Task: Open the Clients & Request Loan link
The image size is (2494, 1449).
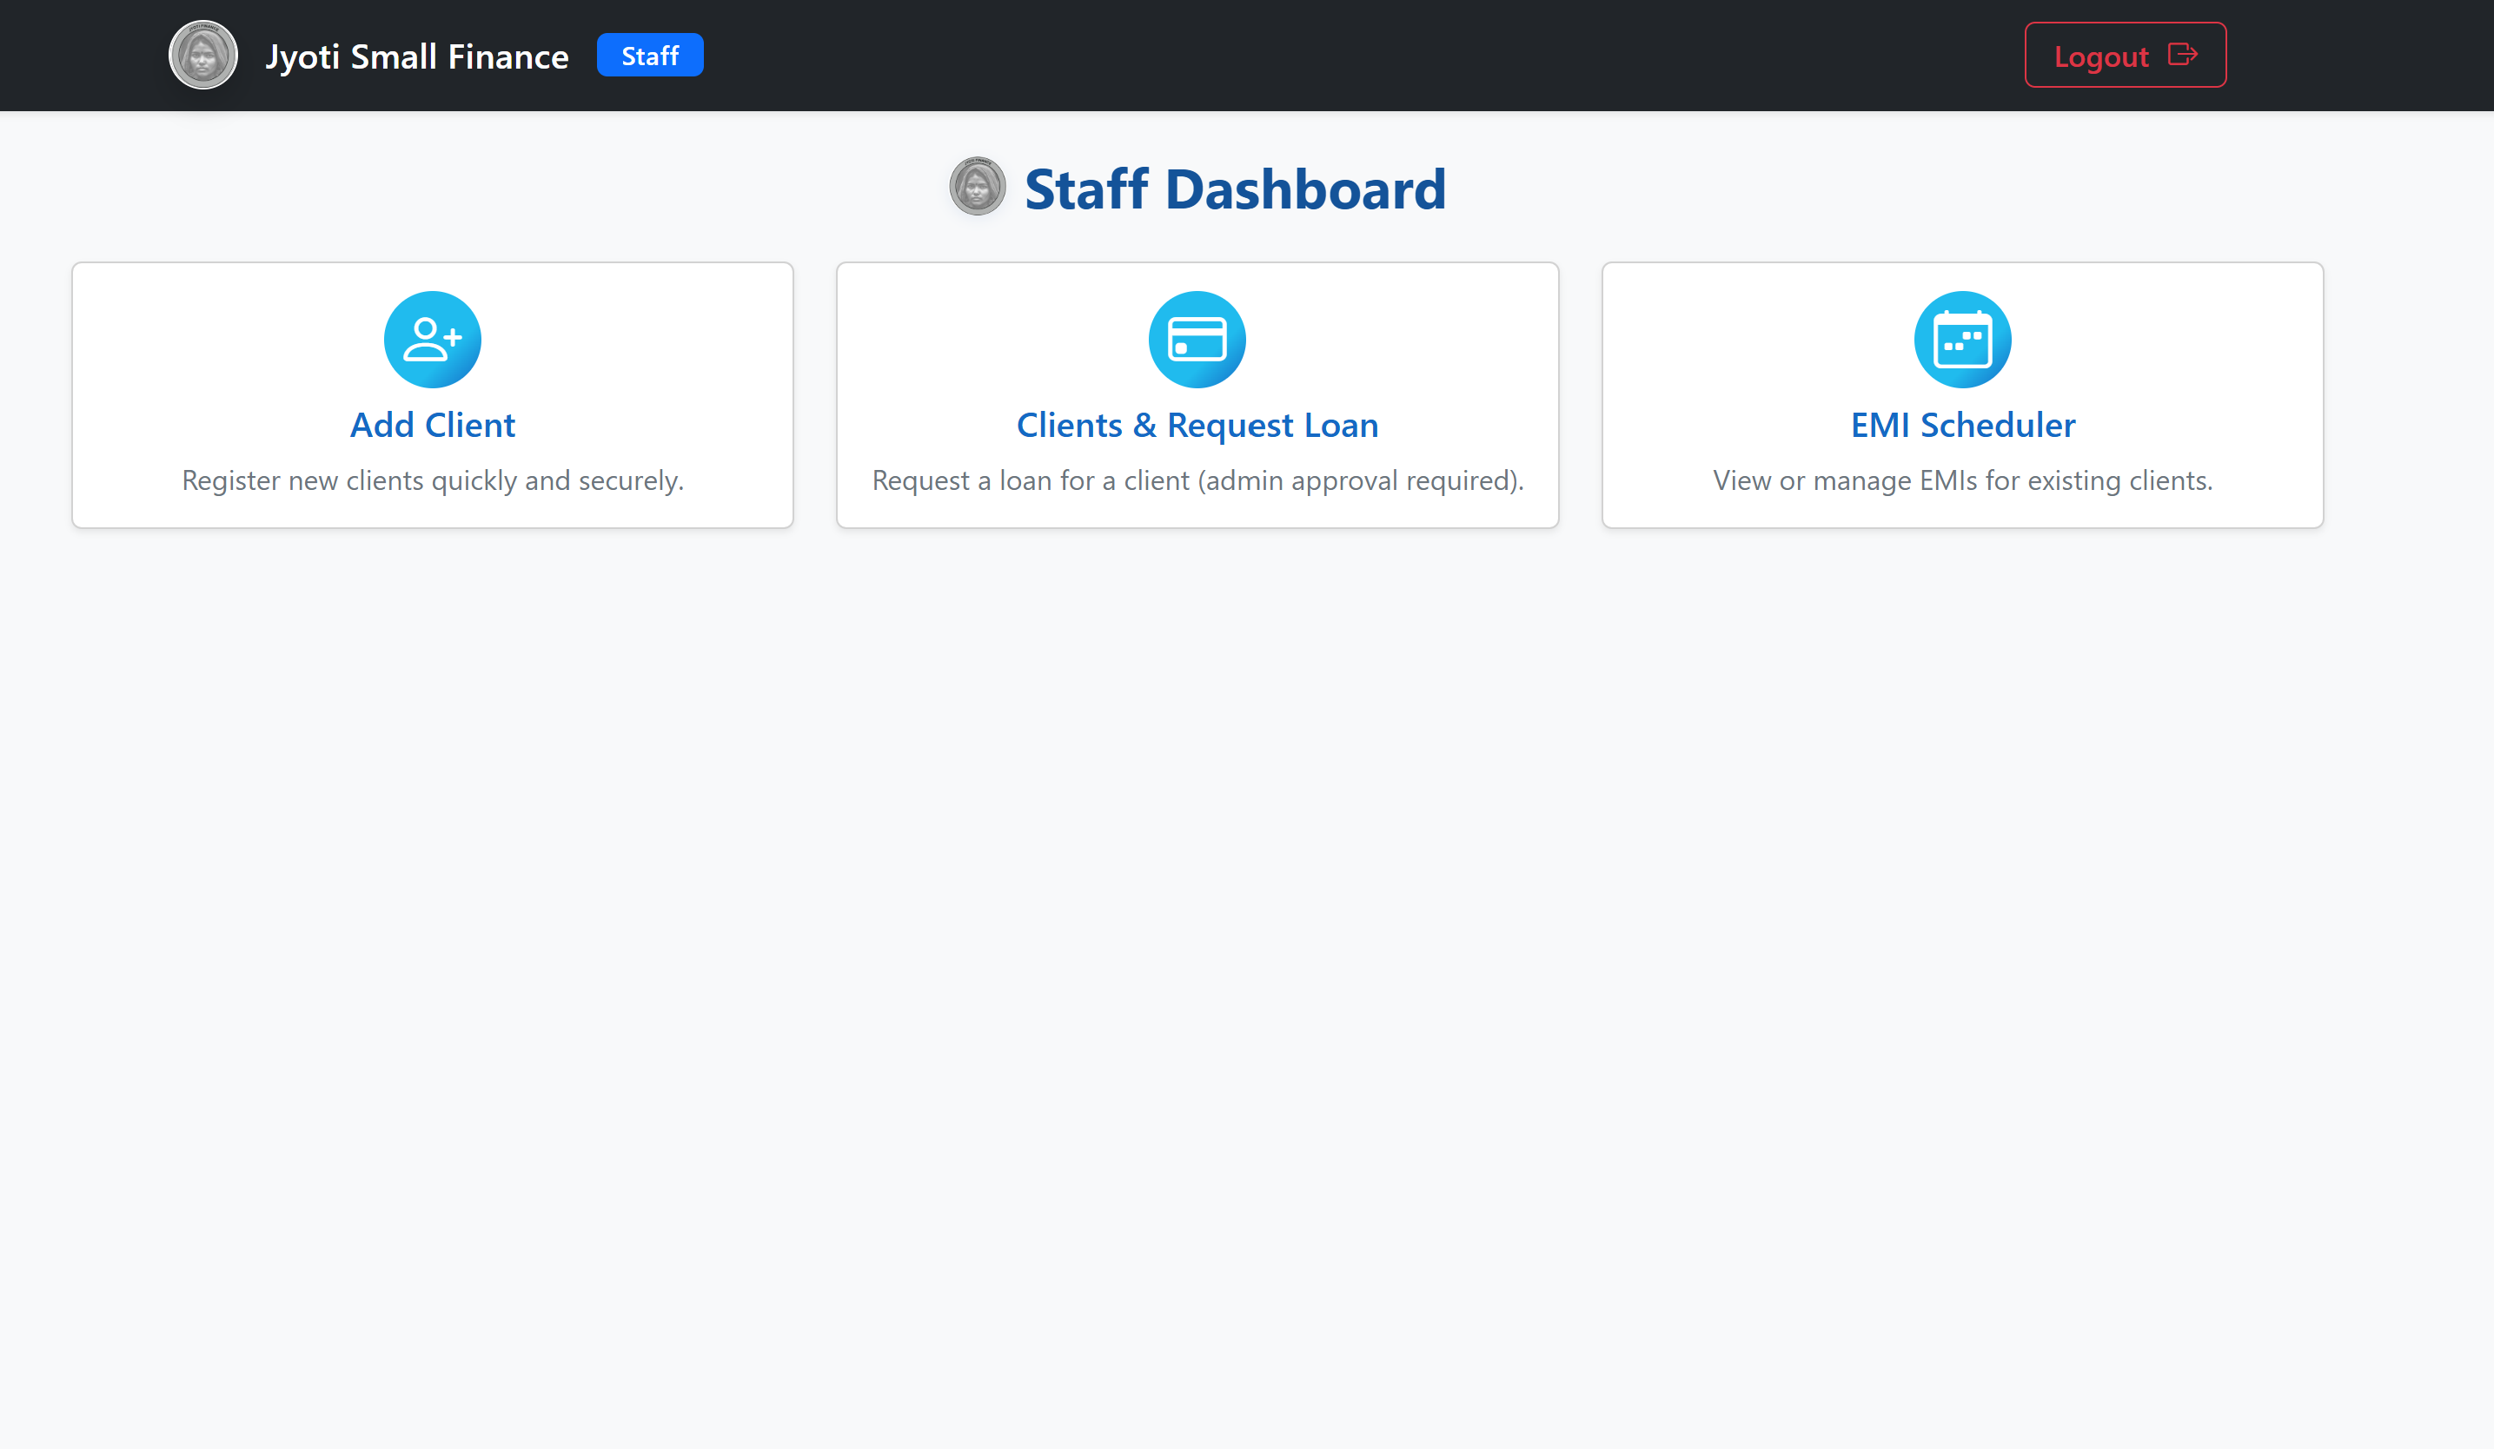Action: tap(1197, 424)
